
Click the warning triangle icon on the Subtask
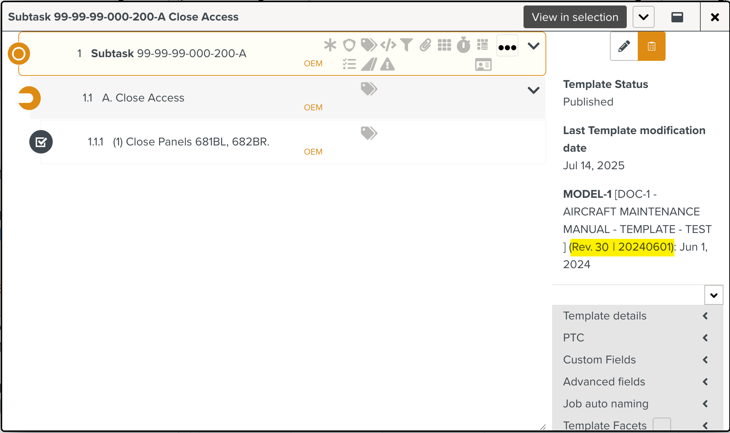click(x=387, y=64)
